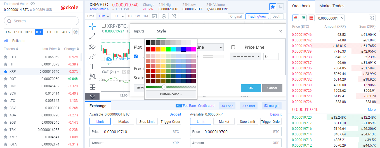Screen dimensions: 380x148
Task: Open the Custom color picker button
Action: point(171,94)
